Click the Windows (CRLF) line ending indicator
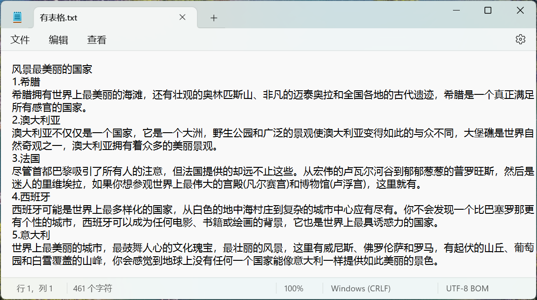 pos(361,288)
